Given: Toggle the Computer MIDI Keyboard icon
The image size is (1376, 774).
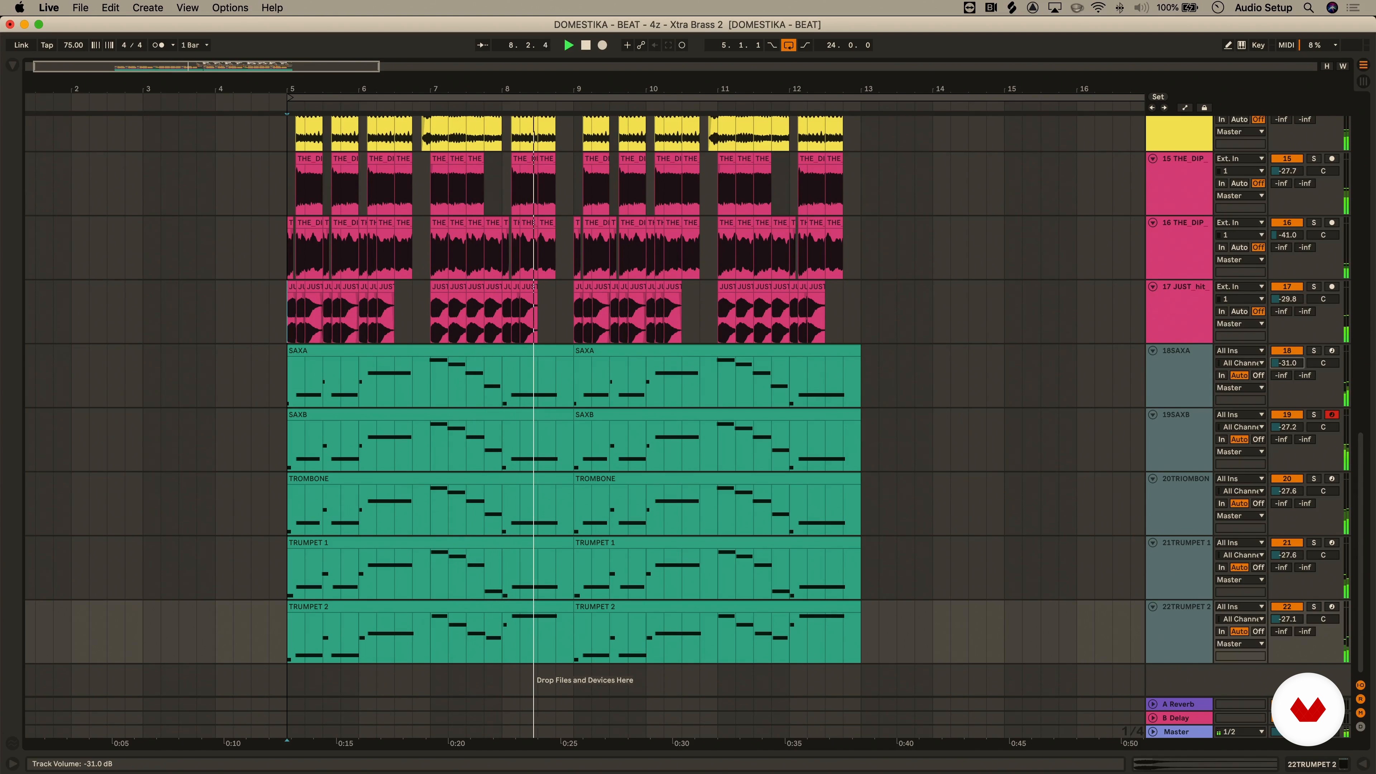Looking at the screenshot, I should [1242, 46].
